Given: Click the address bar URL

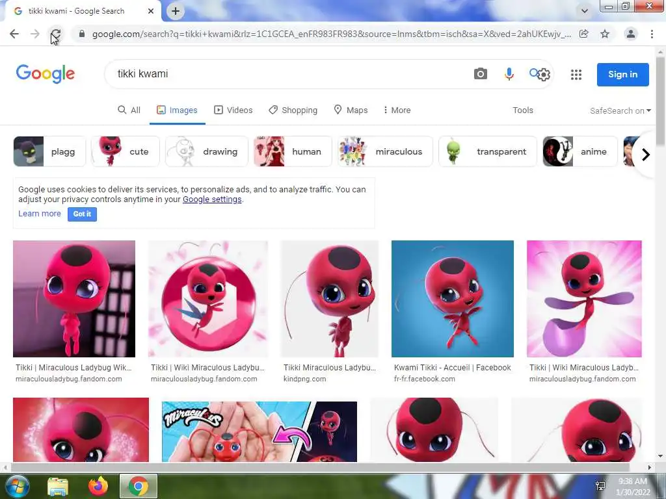Looking at the screenshot, I should (331, 34).
